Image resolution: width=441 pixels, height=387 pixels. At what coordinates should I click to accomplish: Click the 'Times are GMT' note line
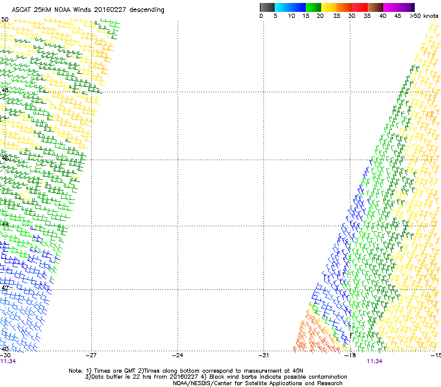(x=185, y=371)
